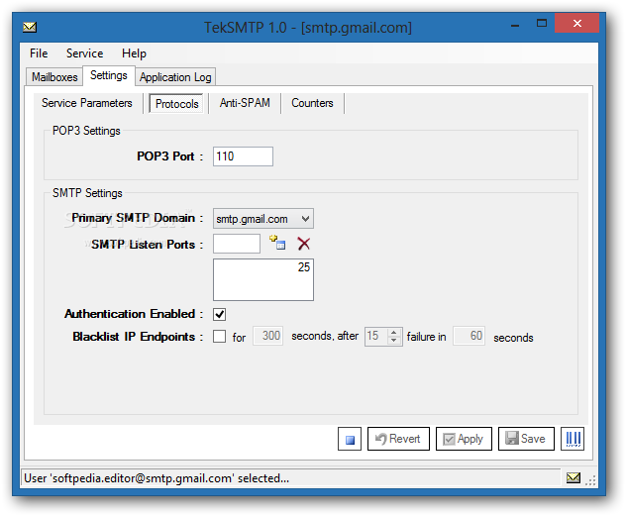Click the status bar resize grip
The image size is (626, 516).
(x=591, y=479)
